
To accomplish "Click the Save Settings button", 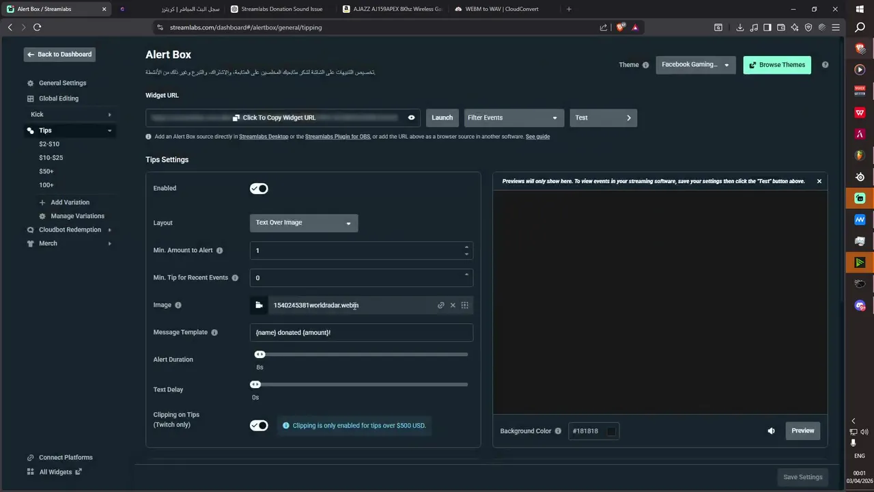I will [803, 477].
